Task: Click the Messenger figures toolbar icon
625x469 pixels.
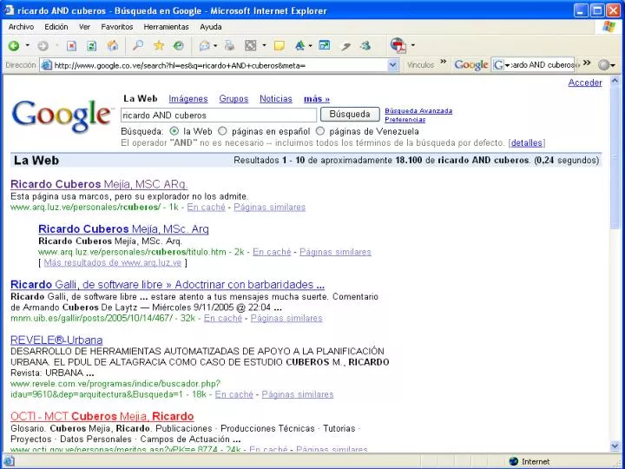Action: tap(365, 45)
